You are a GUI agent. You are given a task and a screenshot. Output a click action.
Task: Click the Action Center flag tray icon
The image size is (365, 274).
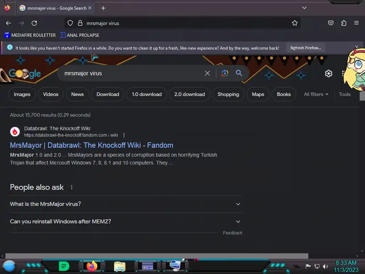308,266
